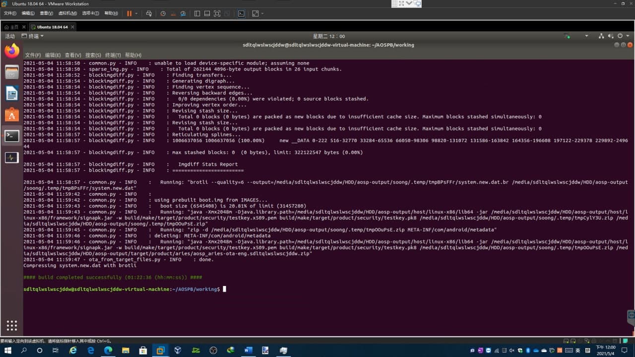Enter full screen mode icon
The image size is (635, 357).
tap(217, 13)
